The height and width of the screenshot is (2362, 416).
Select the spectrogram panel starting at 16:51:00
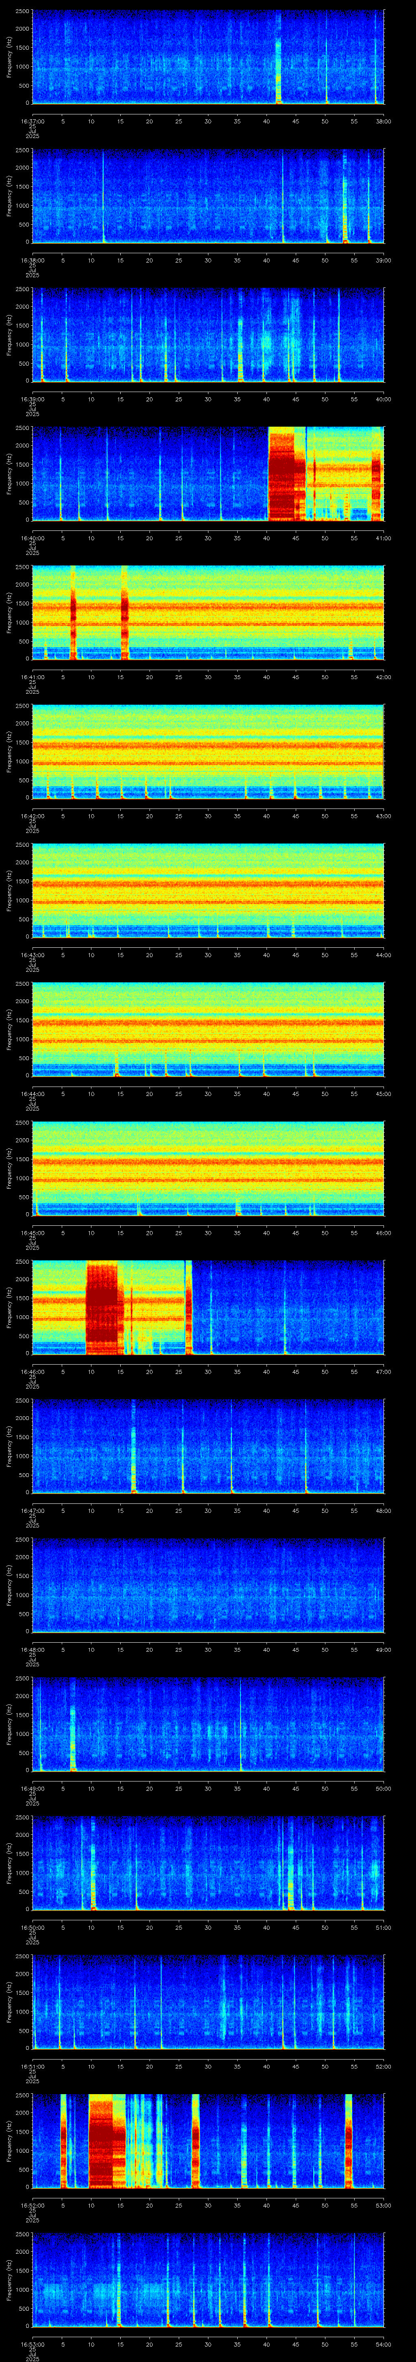coord(208,2002)
